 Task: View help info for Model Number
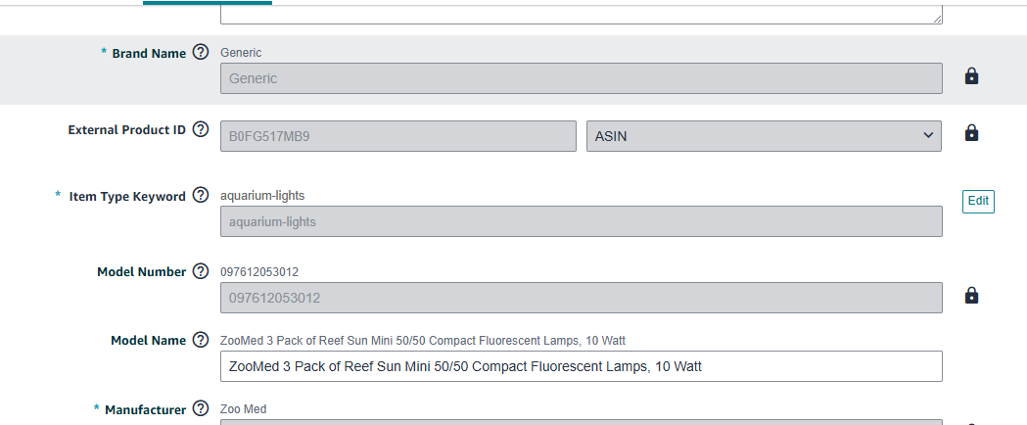point(201,271)
